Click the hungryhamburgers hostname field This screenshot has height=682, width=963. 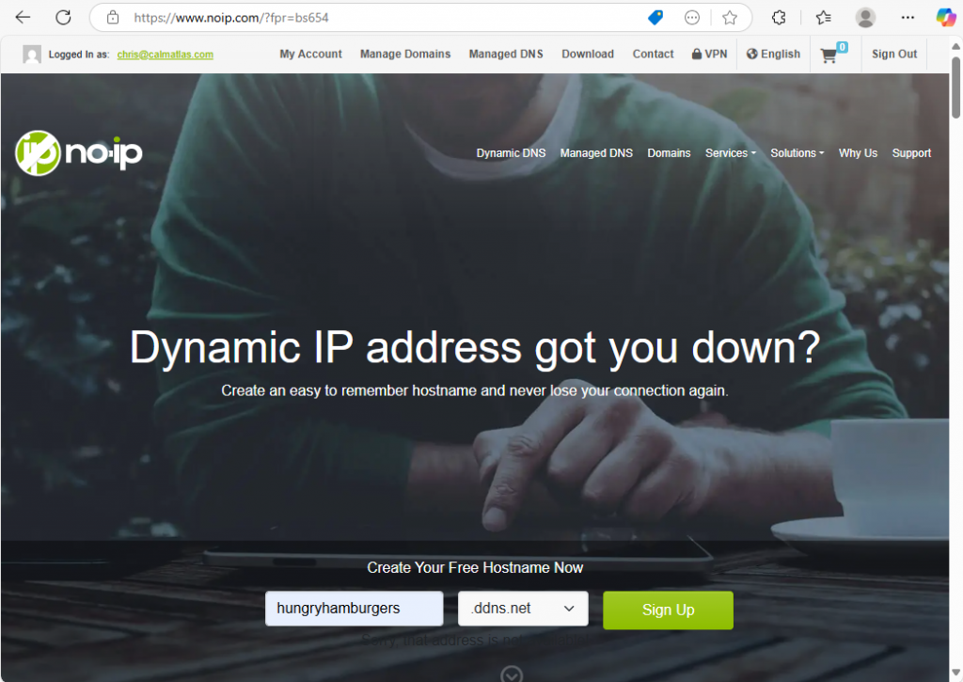click(355, 609)
